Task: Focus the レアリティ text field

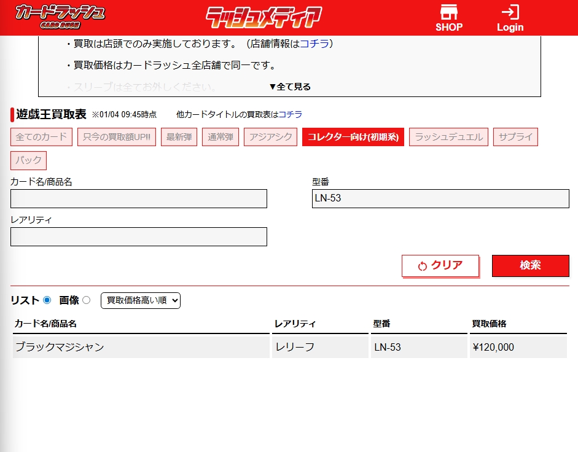Action: pos(139,237)
